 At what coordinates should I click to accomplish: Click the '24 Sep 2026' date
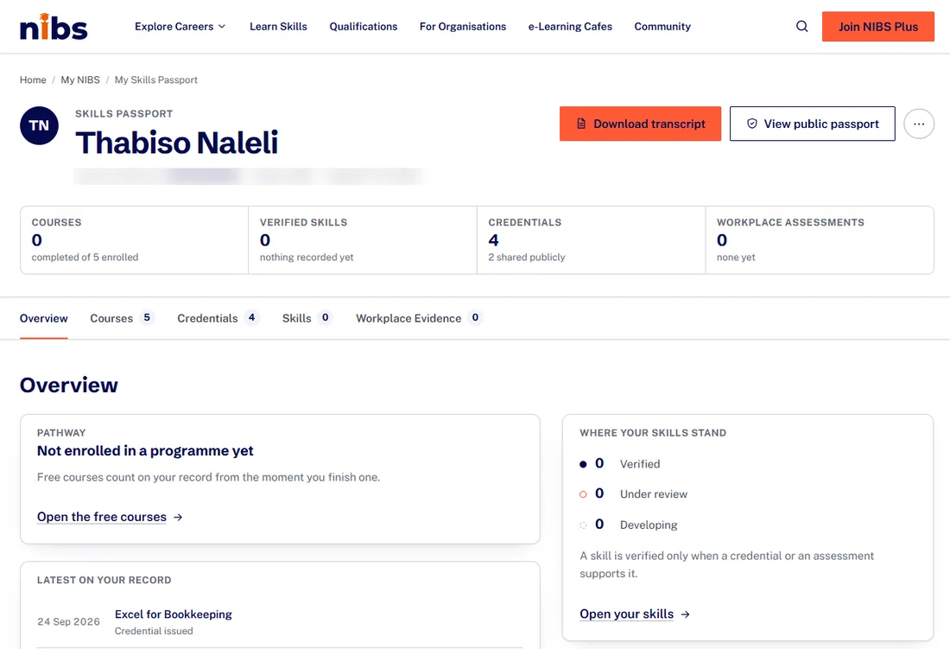[x=68, y=621]
